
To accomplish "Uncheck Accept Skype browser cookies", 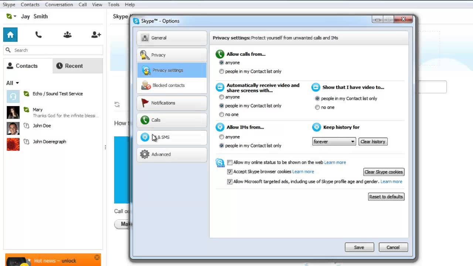I will pyautogui.click(x=230, y=172).
